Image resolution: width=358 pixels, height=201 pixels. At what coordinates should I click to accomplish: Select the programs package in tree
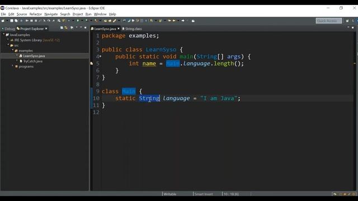26,66
